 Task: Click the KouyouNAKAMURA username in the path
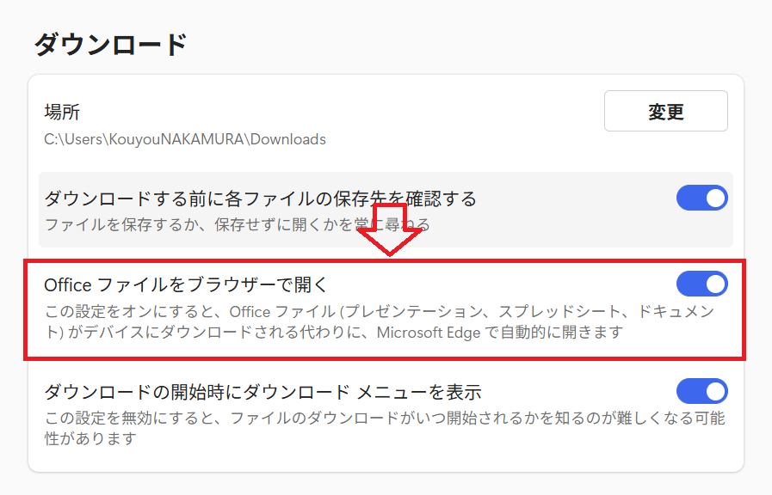click(x=176, y=139)
